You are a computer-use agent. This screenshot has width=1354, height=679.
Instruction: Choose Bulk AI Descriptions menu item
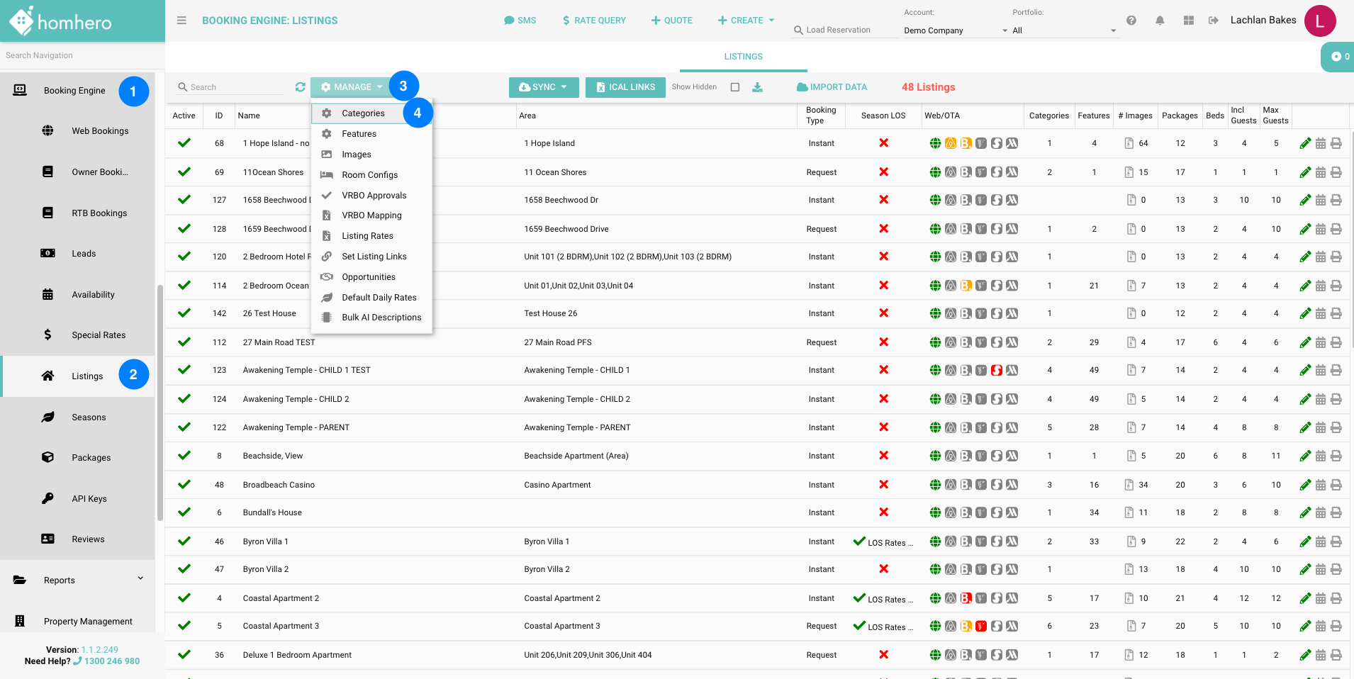click(x=381, y=318)
